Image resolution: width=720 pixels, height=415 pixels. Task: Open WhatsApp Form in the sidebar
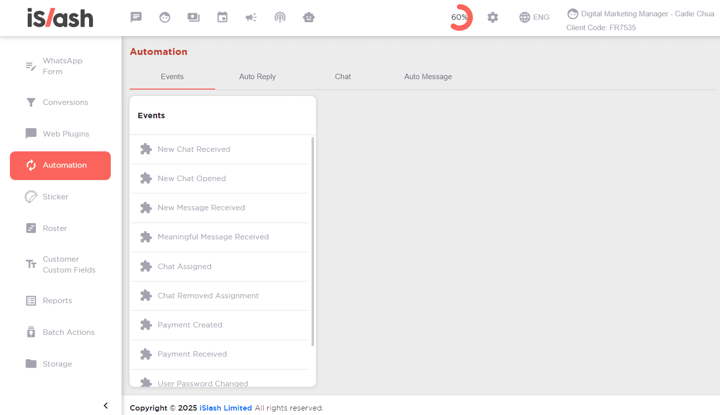(x=60, y=66)
